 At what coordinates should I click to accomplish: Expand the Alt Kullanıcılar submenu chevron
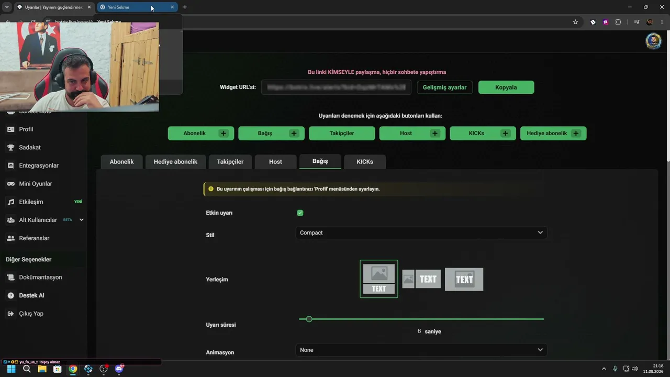click(x=81, y=220)
